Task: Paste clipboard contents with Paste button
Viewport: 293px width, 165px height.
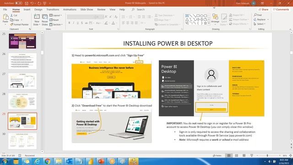Action: click(5, 19)
